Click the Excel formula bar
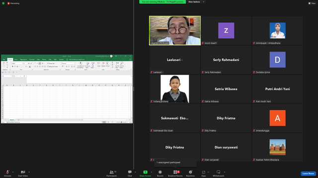 79,79
